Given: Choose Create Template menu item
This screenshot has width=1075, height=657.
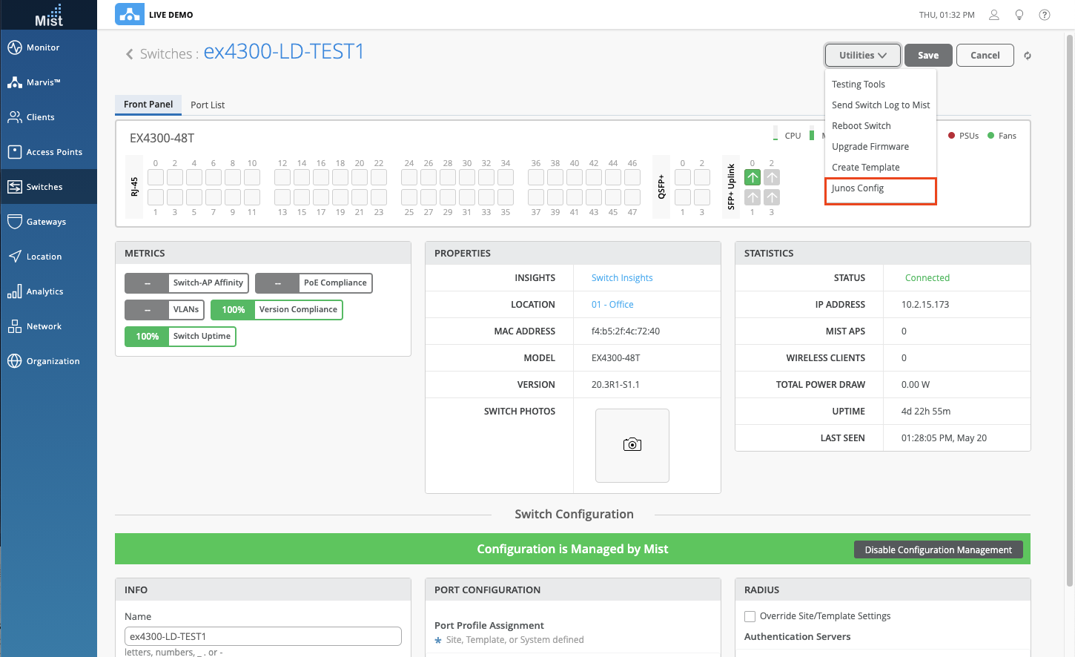Looking at the screenshot, I should (881, 168).
